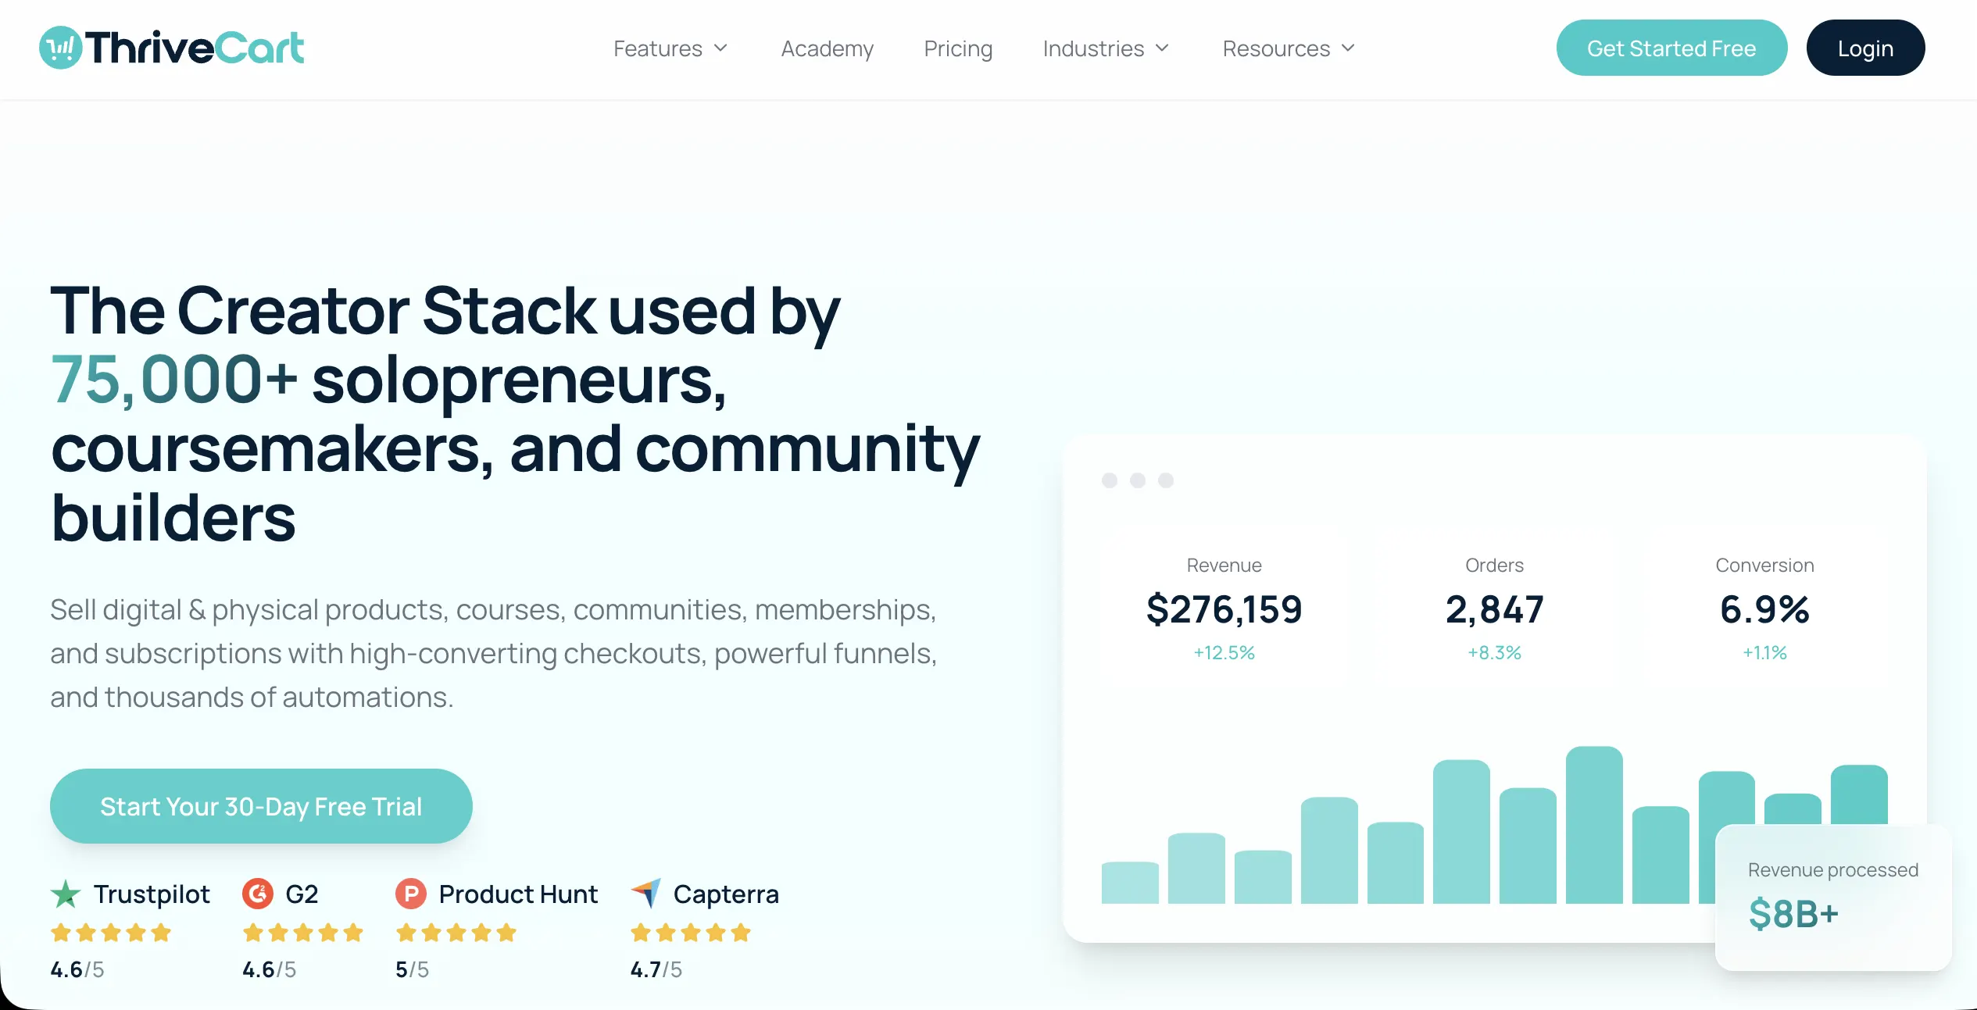
Task: Click the ThriveCart shopping cart logo icon
Action: tap(60, 48)
